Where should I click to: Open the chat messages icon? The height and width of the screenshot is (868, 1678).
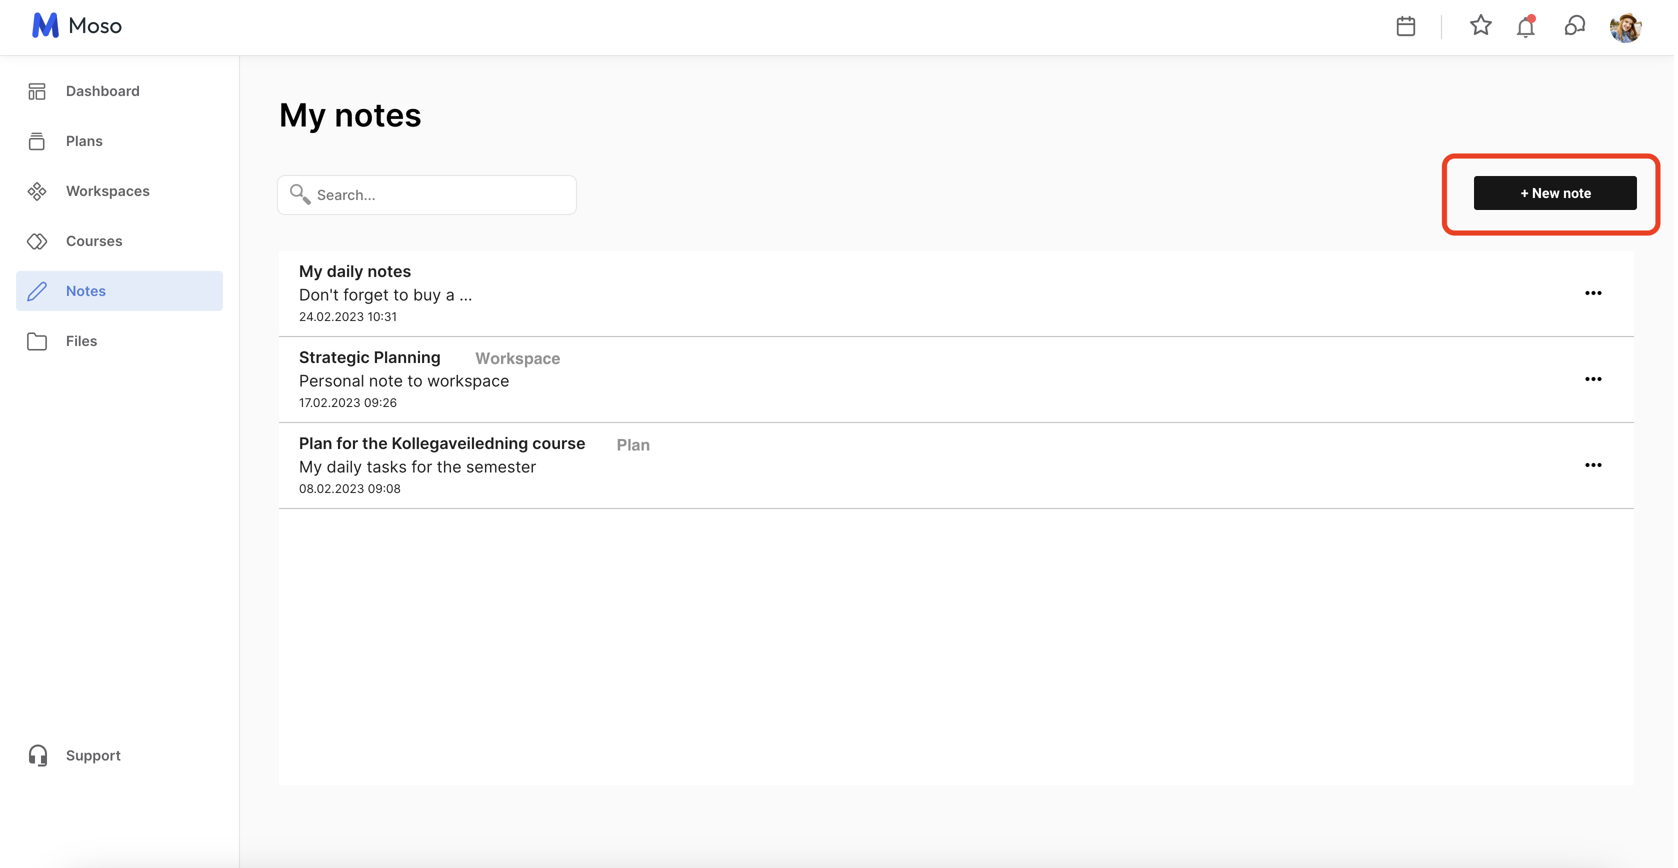[1574, 26]
